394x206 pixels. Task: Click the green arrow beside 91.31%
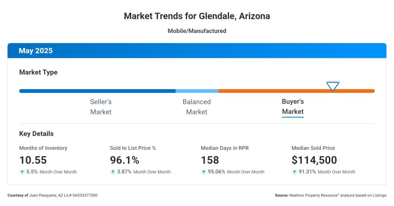294,172
